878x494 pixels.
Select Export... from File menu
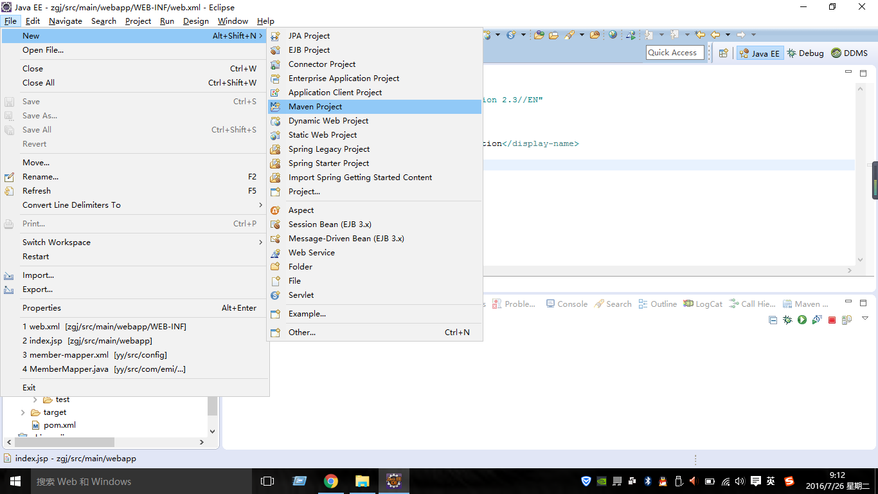coord(134,289)
